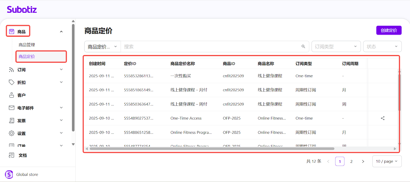Click the next page arrow

point(363,161)
